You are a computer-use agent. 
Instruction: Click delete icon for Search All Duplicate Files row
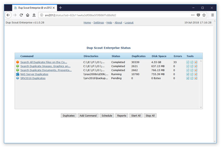click(196, 62)
